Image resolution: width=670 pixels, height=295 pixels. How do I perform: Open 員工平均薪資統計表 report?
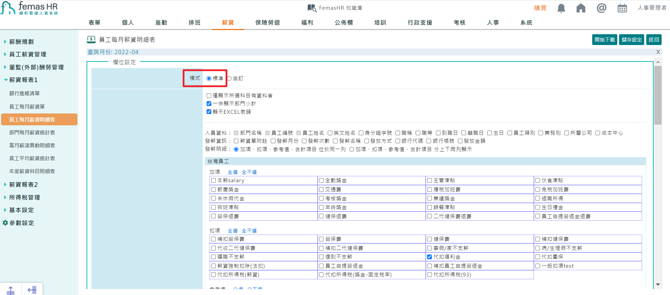[32, 158]
